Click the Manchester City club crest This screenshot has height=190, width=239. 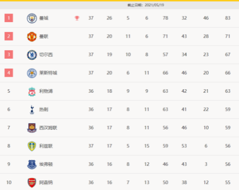tap(31, 18)
